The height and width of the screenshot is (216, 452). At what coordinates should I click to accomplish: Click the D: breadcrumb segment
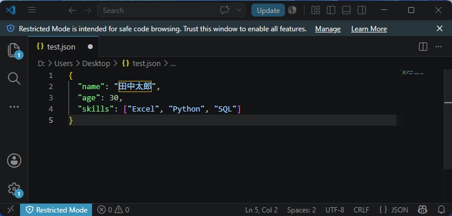(41, 64)
